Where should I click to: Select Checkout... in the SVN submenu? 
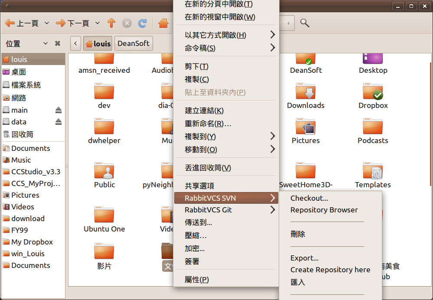point(330,198)
